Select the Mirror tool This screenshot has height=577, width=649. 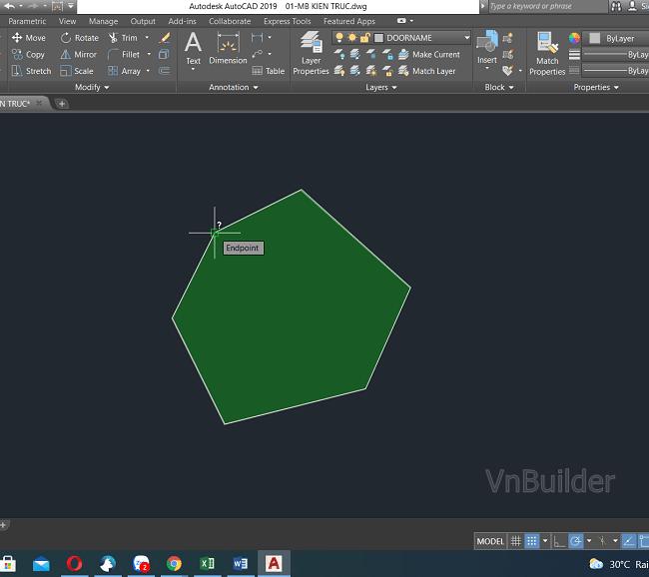tap(78, 54)
